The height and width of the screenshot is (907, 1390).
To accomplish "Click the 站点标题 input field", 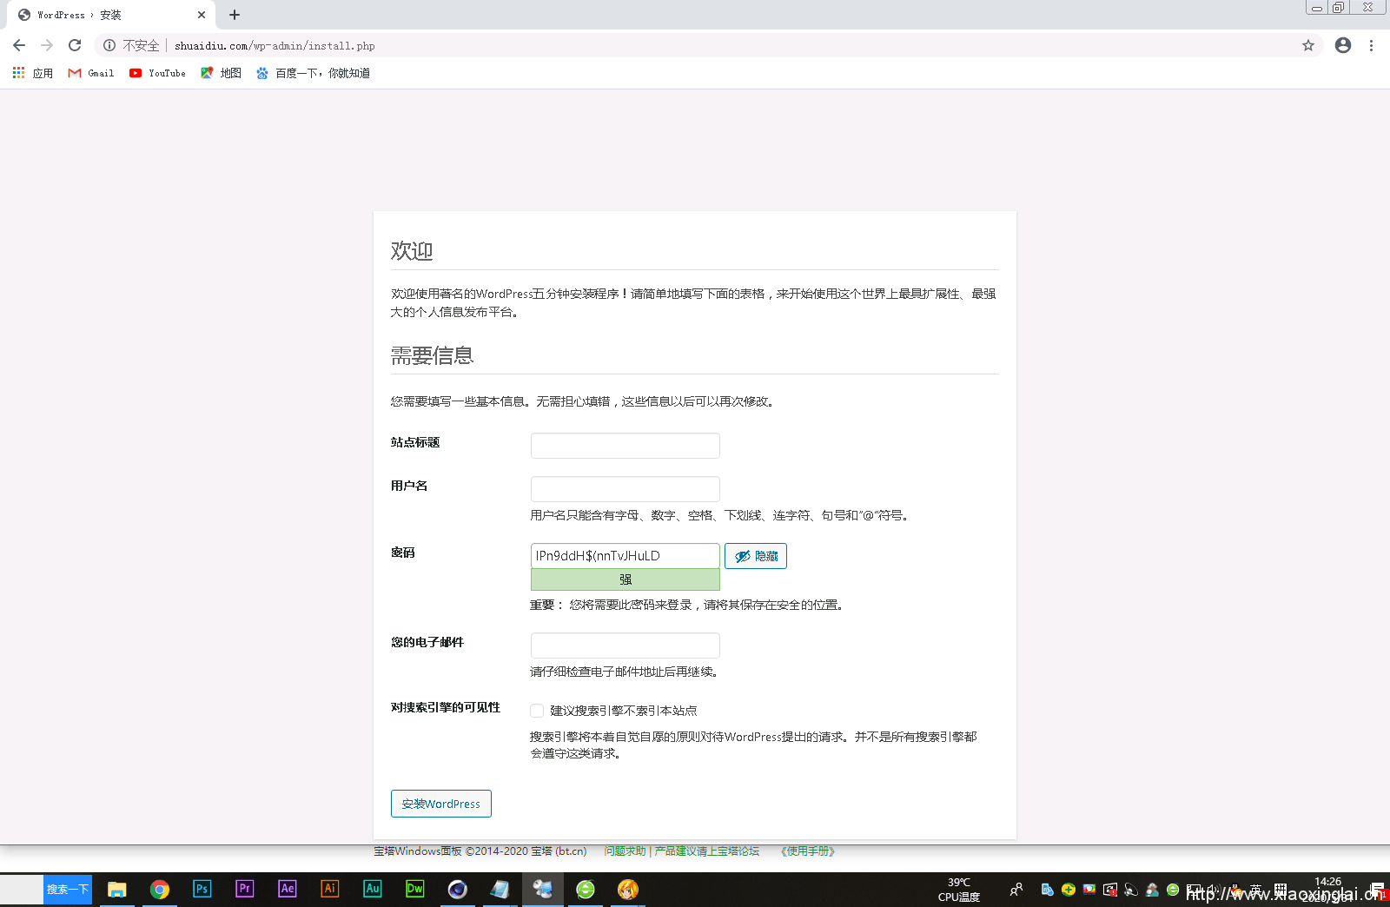I will point(625,446).
